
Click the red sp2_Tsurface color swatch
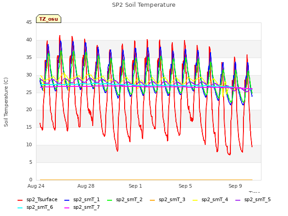click(20, 200)
